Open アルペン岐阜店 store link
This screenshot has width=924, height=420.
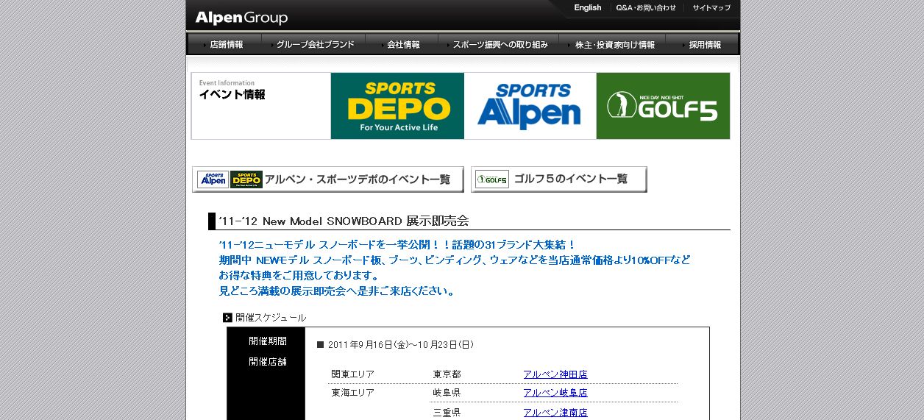point(555,393)
